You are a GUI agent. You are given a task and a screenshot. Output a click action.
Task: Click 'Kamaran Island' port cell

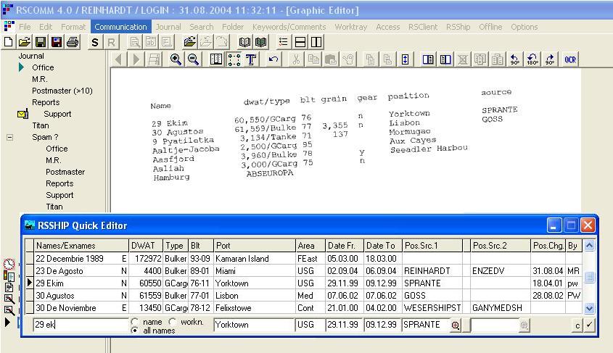tap(255, 259)
